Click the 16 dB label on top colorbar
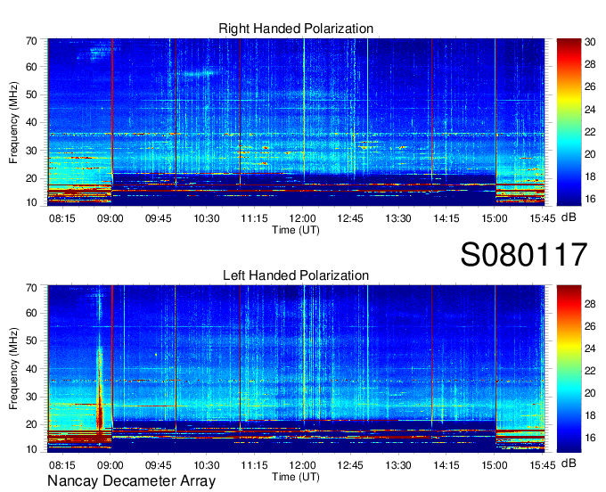The height and width of the screenshot is (492, 606). [x=590, y=199]
